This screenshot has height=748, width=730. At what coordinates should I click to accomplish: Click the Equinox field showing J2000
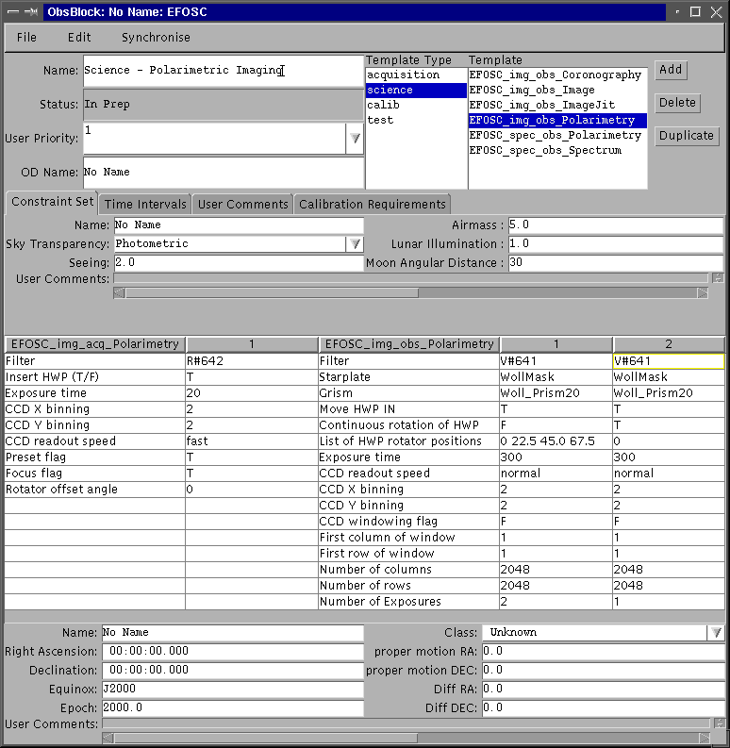pos(233,689)
